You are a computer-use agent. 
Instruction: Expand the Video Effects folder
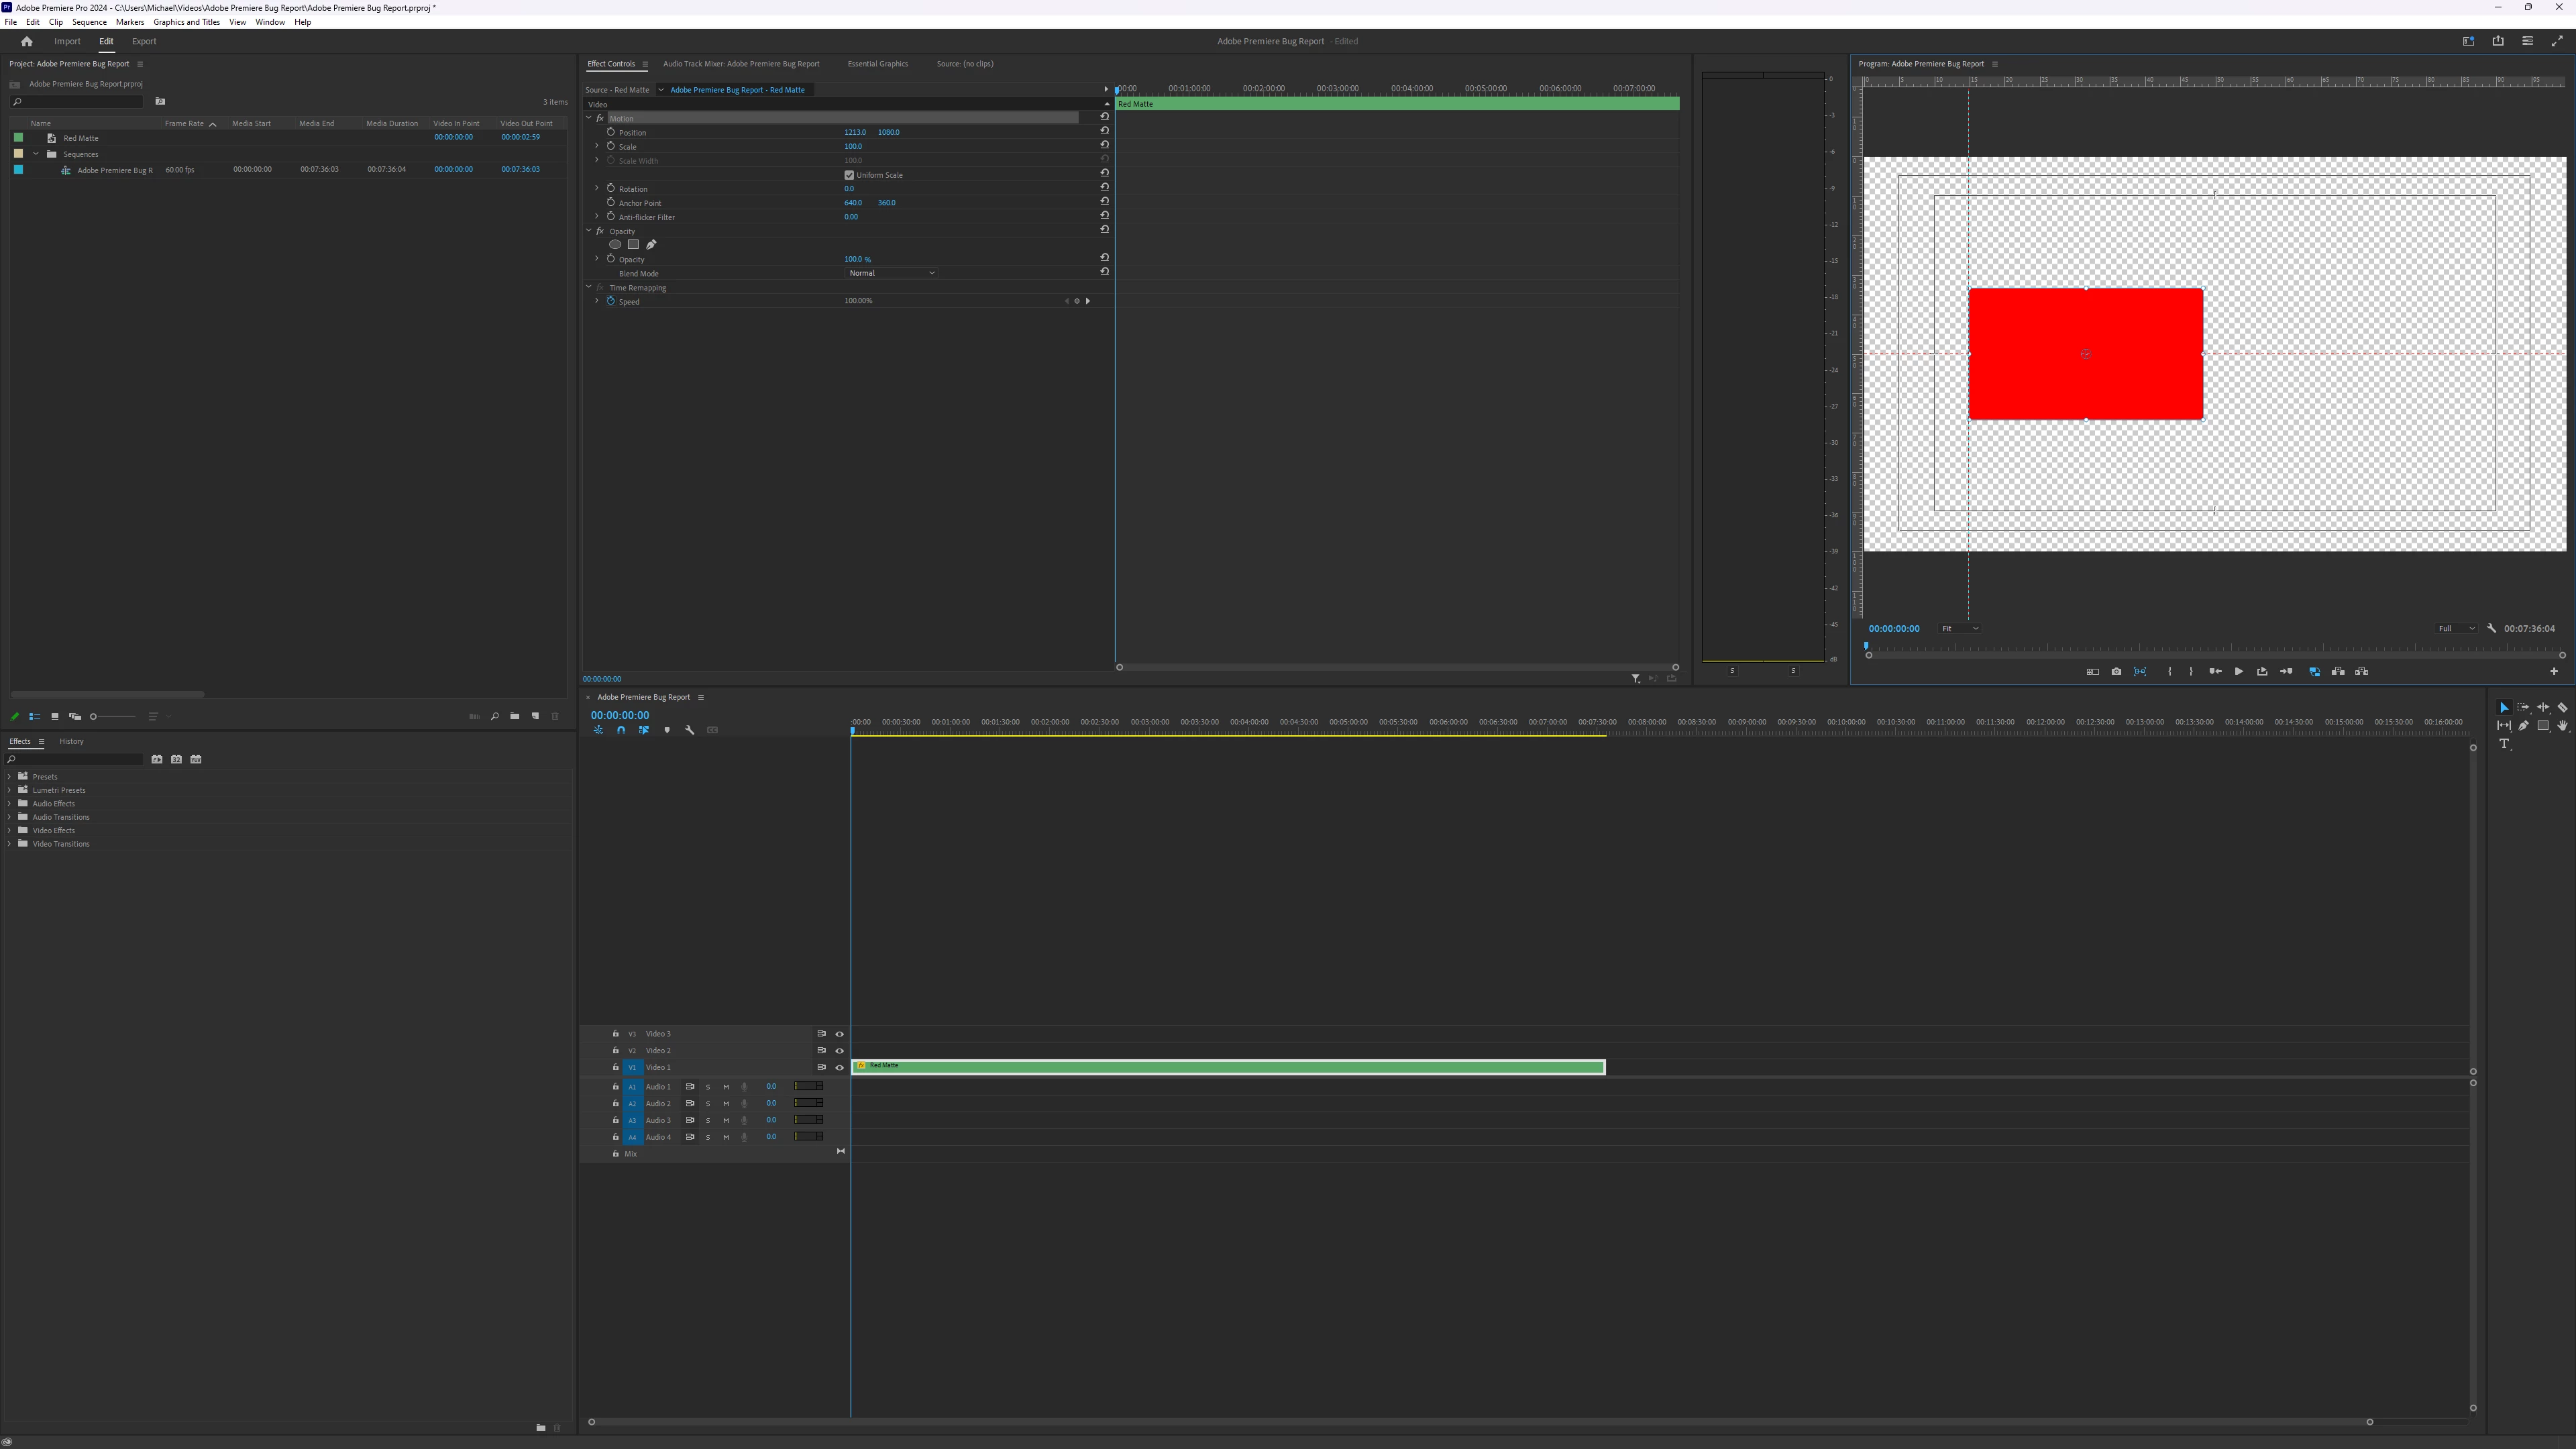10,830
